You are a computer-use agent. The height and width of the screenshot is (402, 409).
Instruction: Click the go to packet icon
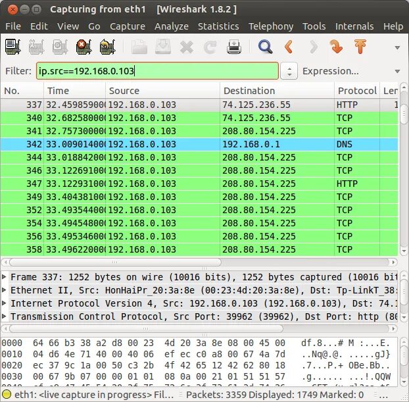point(336,47)
